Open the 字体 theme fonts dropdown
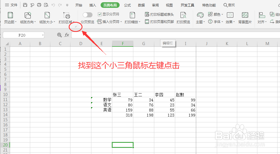 [x=215, y=22]
